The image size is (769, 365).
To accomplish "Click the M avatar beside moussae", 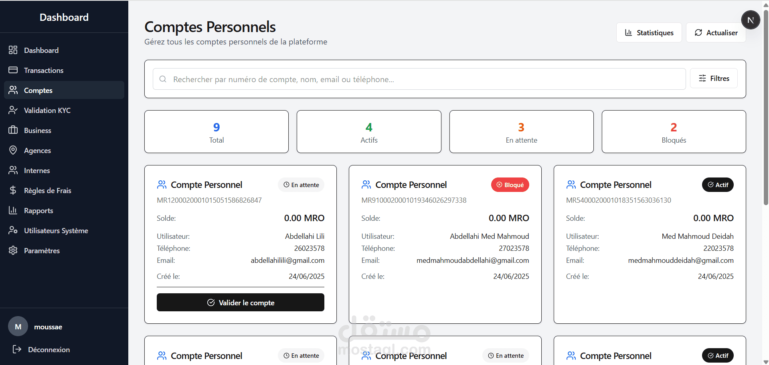I will coord(18,327).
